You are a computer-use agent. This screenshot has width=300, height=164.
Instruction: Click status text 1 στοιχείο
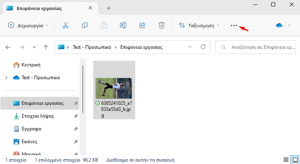point(16,160)
